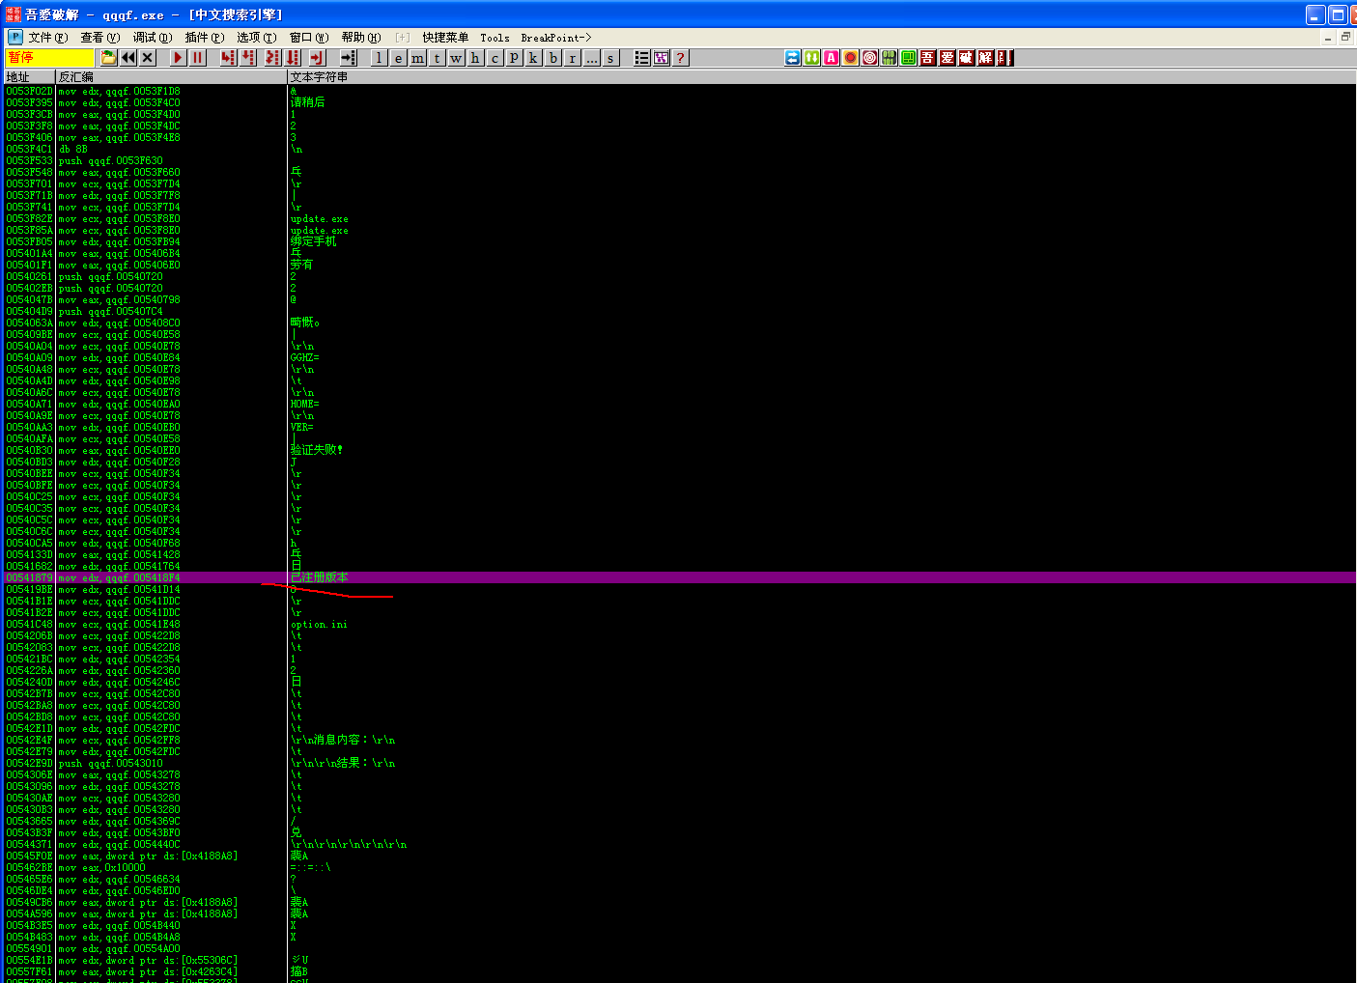This screenshot has width=1357, height=983.
Task: Click the Execute till return icon
Action: click(317, 58)
